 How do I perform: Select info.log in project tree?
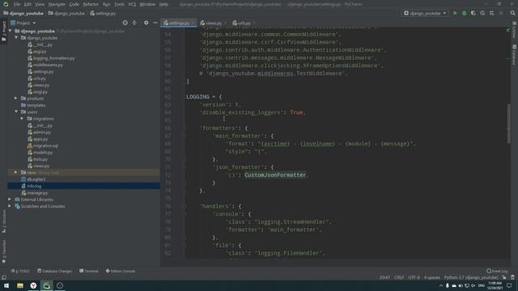[x=34, y=186]
